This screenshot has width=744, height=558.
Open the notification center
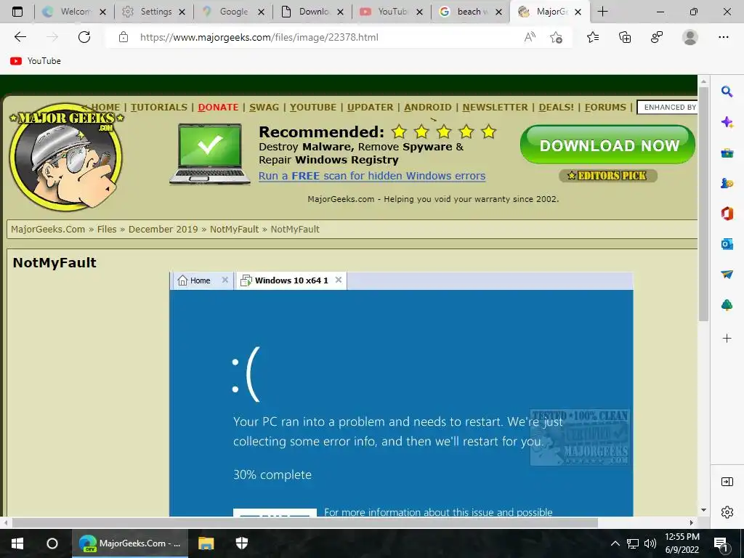[x=721, y=544]
